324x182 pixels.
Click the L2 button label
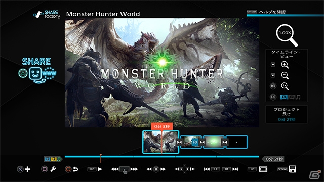pyautogui.click(x=252, y=169)
